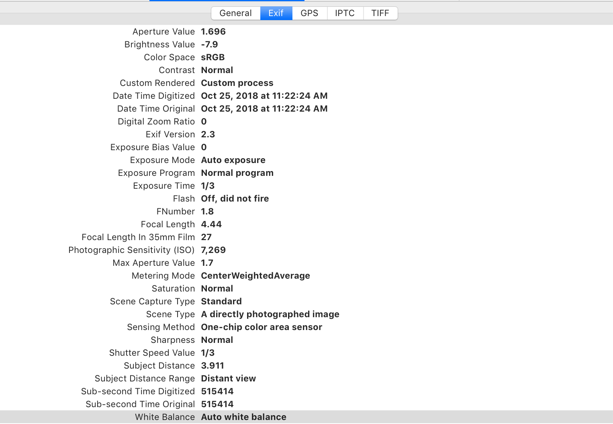
Task: Click the Exposure Time label
Action: tap(164, 186)
